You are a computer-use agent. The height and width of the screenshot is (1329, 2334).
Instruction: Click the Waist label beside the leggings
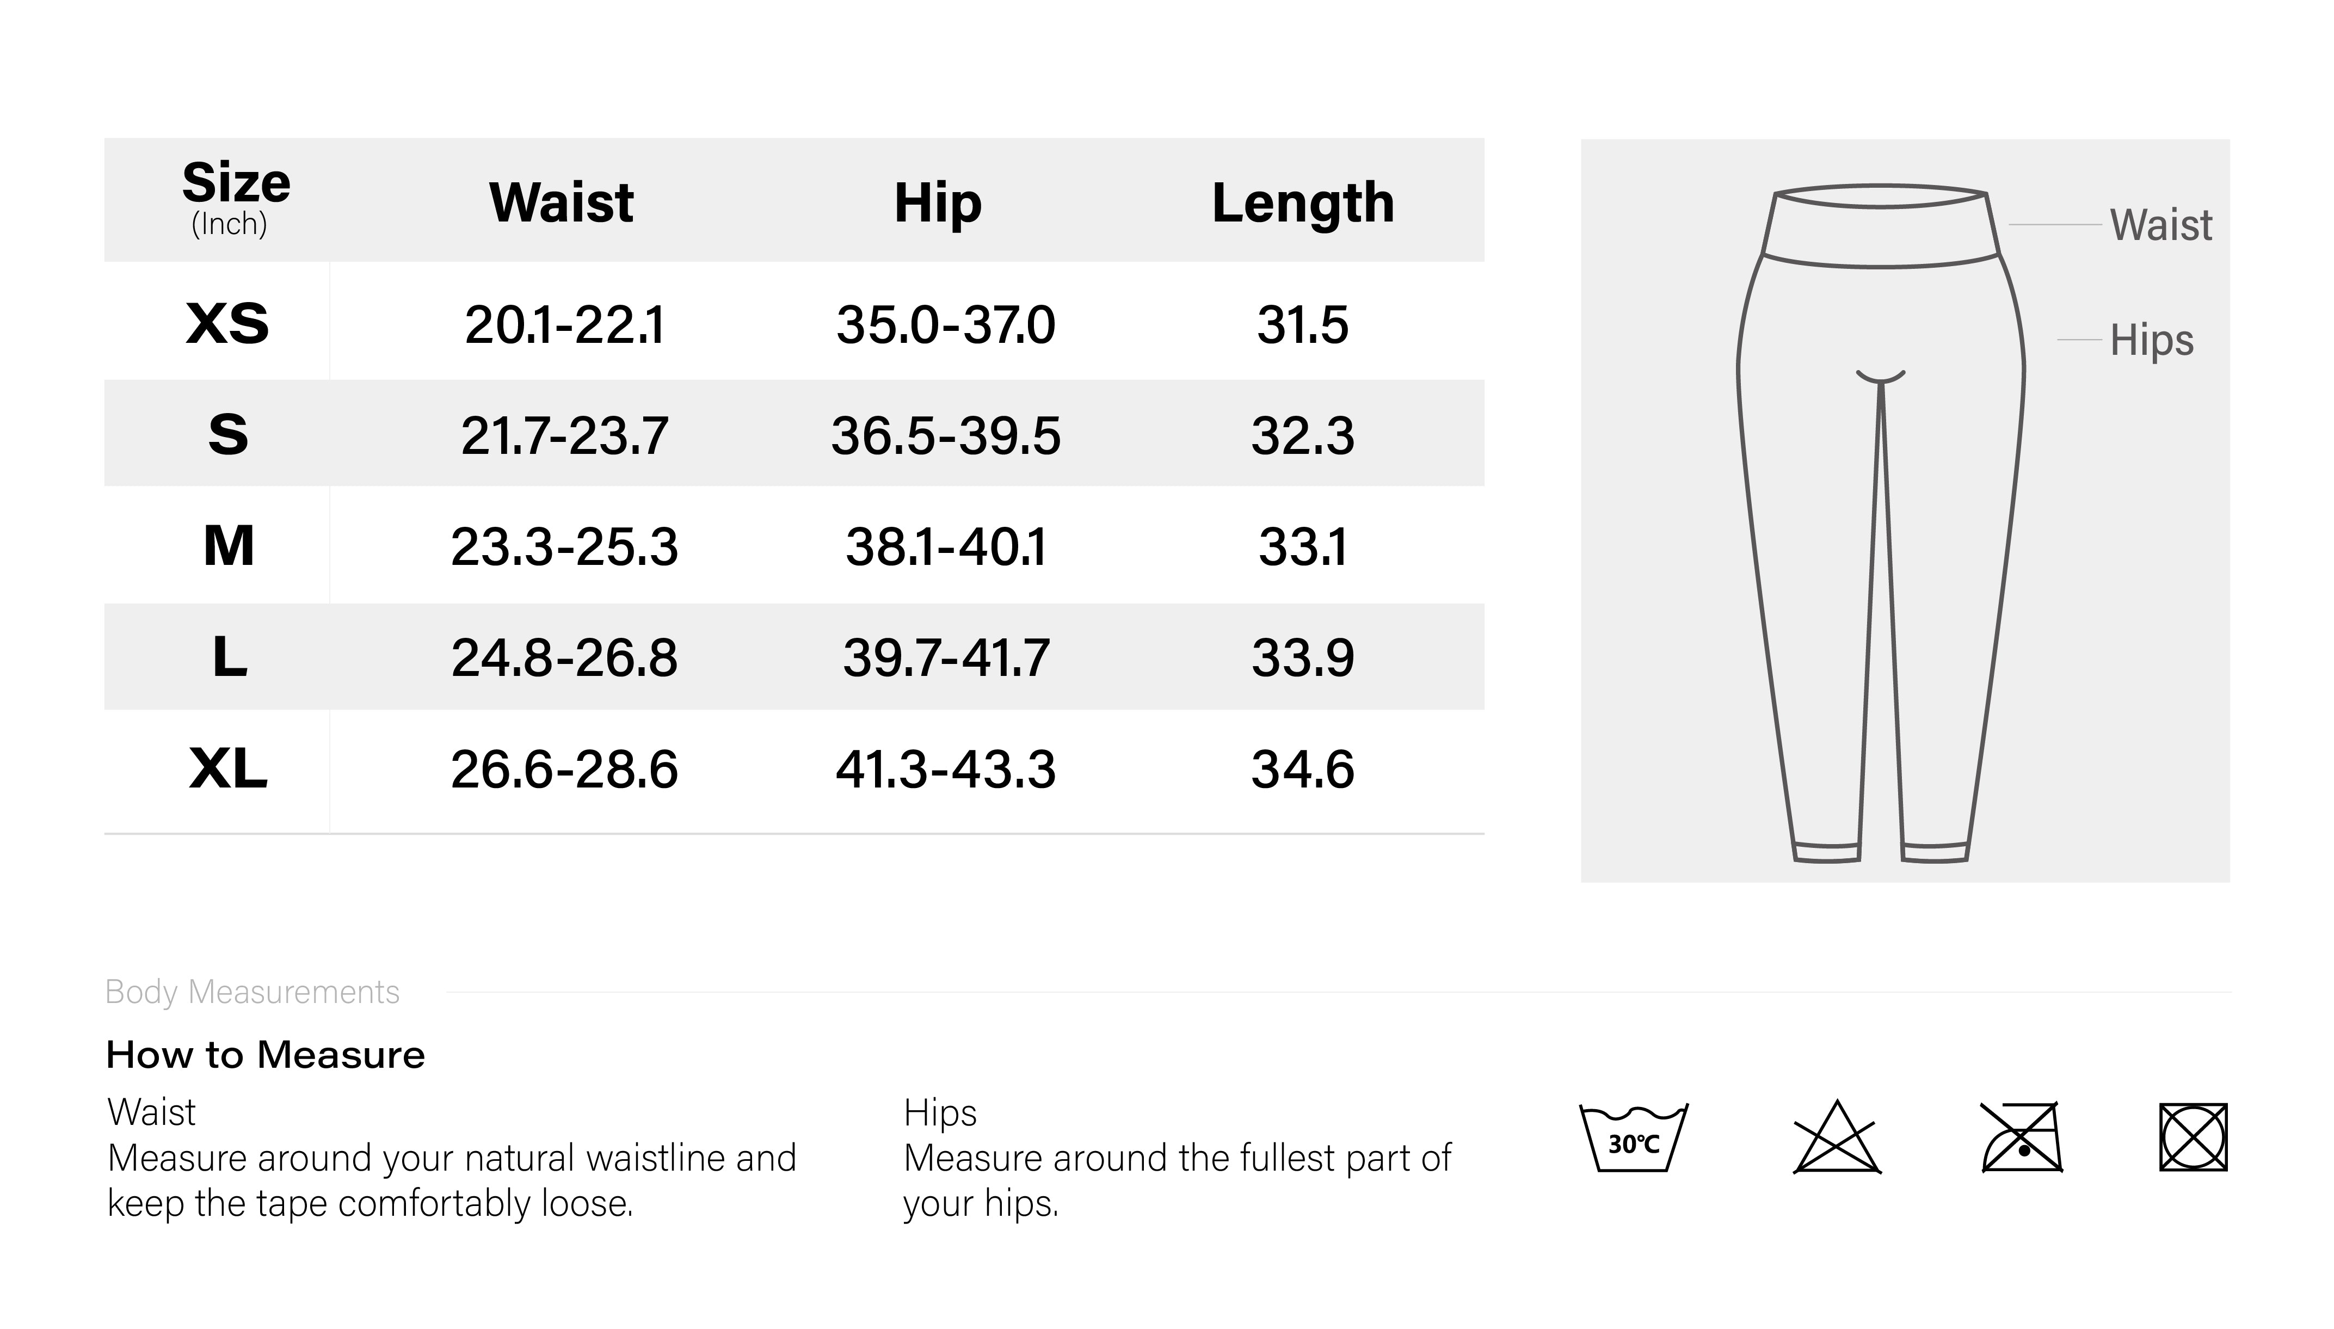point(2160,225)
